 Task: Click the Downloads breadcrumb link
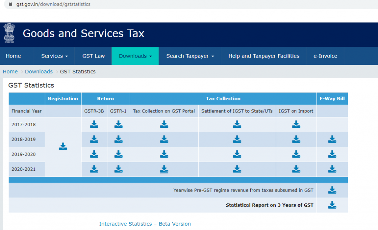click(39, 72)
